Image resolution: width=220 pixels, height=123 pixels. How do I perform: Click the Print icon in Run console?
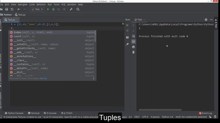click(x=133, y=47)
